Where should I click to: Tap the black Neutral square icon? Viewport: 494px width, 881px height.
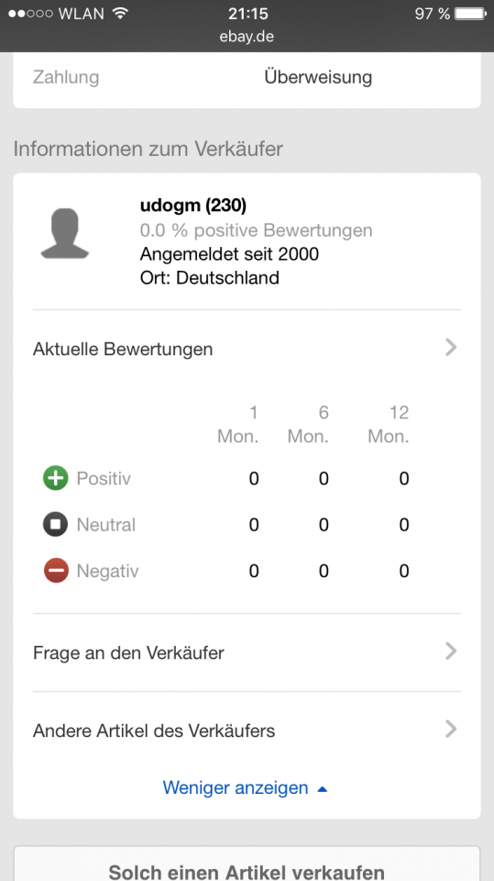click(x=56, y=524)
